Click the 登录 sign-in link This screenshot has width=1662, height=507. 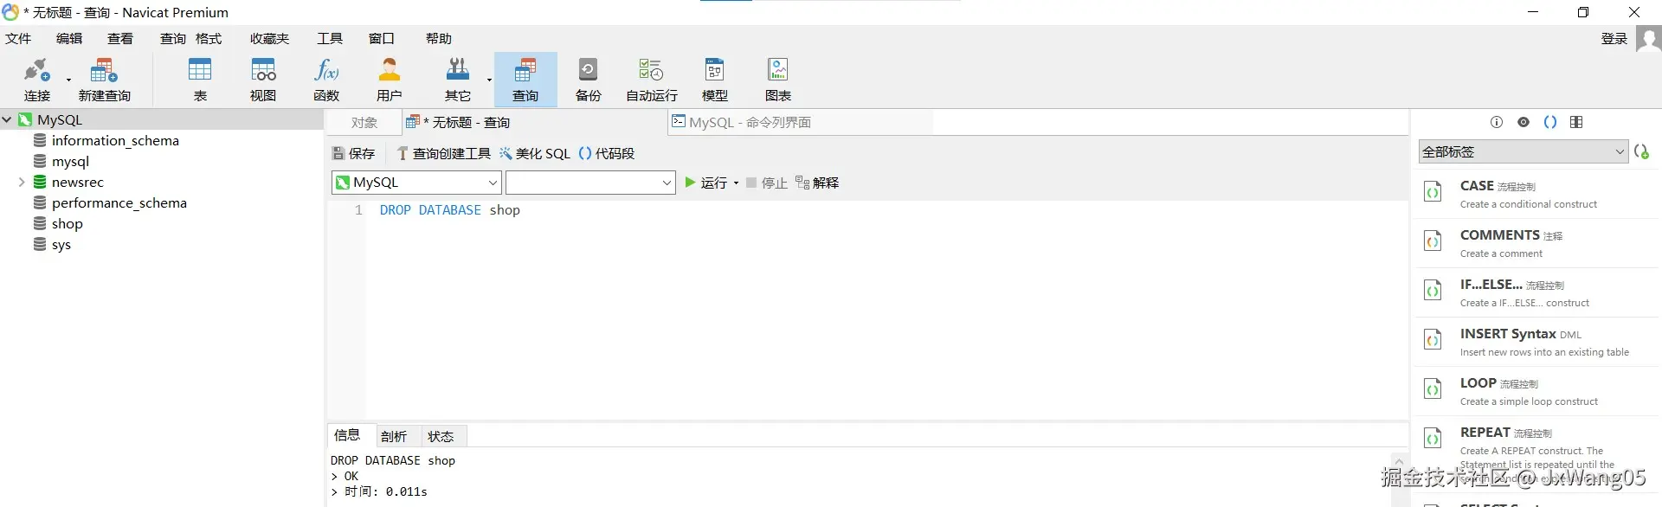tap(1614, 39)
